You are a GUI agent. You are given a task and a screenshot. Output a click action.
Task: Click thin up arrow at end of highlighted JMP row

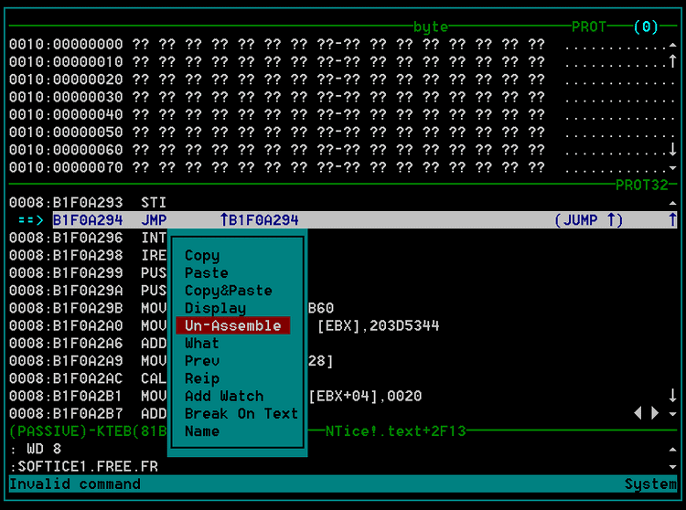672,219
